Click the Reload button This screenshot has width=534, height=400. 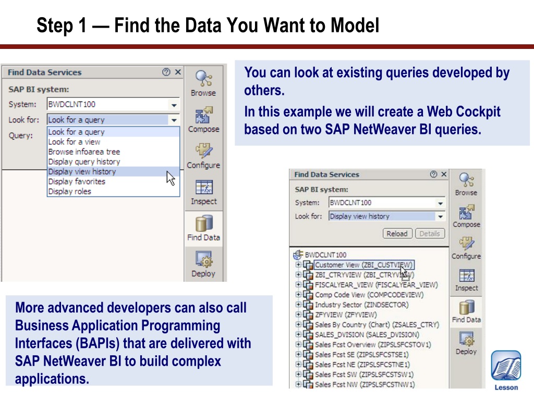coord(397,234)
